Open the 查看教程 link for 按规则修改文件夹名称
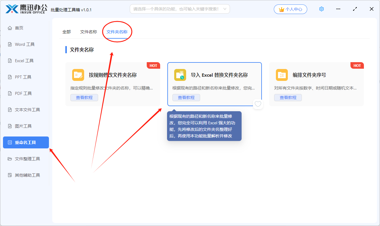The image size is (380, 226). (84, 97)
